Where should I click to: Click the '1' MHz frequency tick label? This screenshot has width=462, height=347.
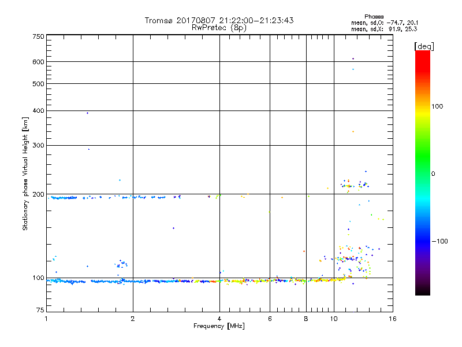click(x=46, y=319)
